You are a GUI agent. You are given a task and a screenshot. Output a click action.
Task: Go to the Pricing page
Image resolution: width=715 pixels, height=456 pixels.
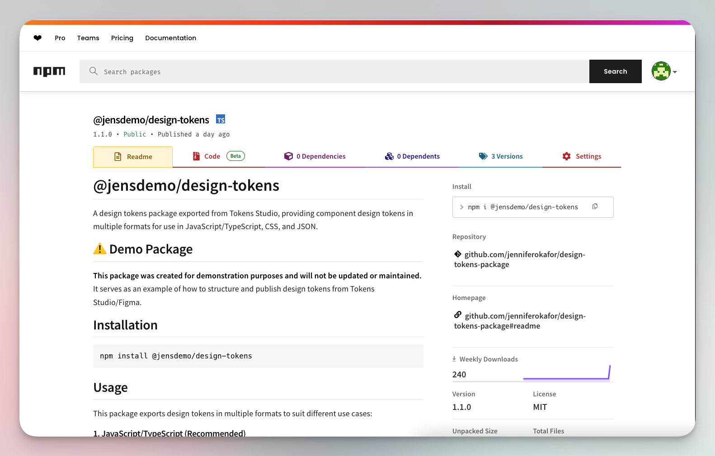(x=122, y=38)
